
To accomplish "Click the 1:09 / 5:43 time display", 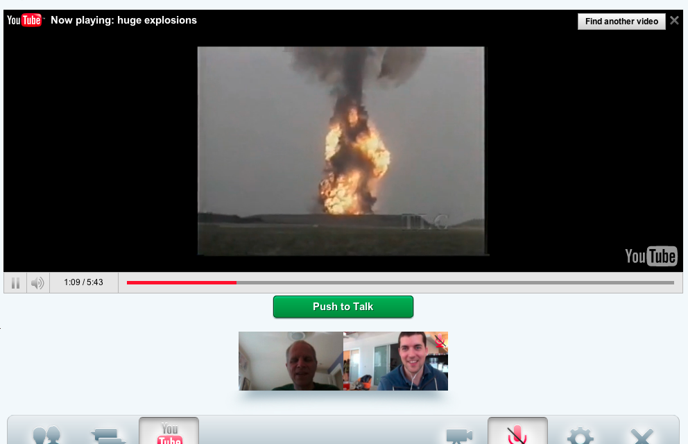I will pos(83,283).
